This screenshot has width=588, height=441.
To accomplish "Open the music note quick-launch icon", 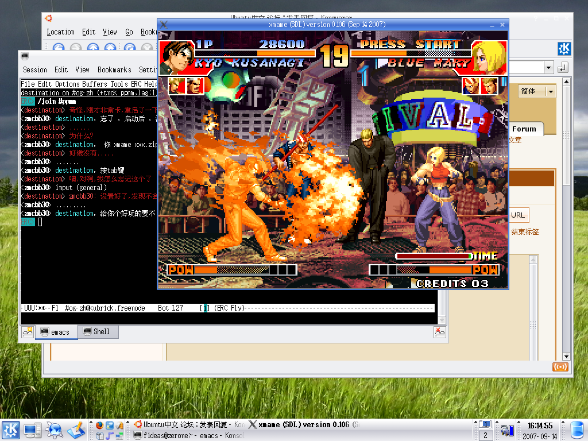I will 110,436.
